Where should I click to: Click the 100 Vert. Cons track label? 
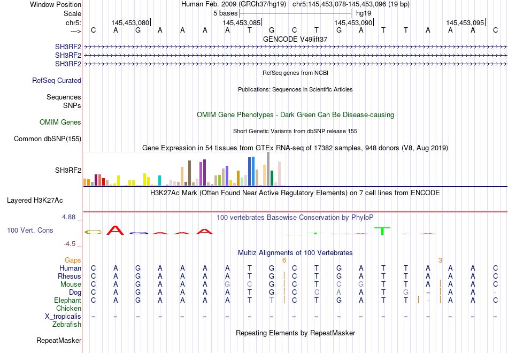click(30, 230)
